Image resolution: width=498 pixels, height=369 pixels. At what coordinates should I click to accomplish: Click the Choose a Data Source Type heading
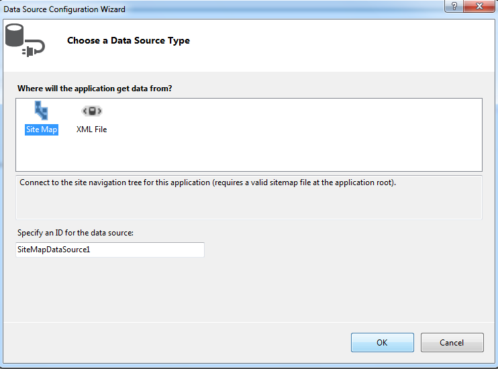(128, 41)
